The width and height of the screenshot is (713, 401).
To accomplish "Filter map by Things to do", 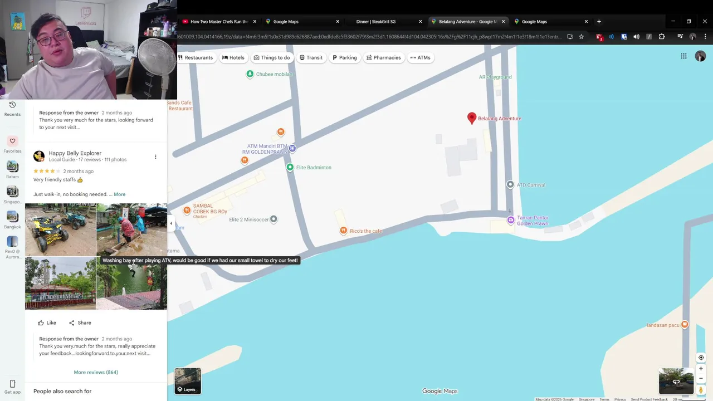I will 272,57.
